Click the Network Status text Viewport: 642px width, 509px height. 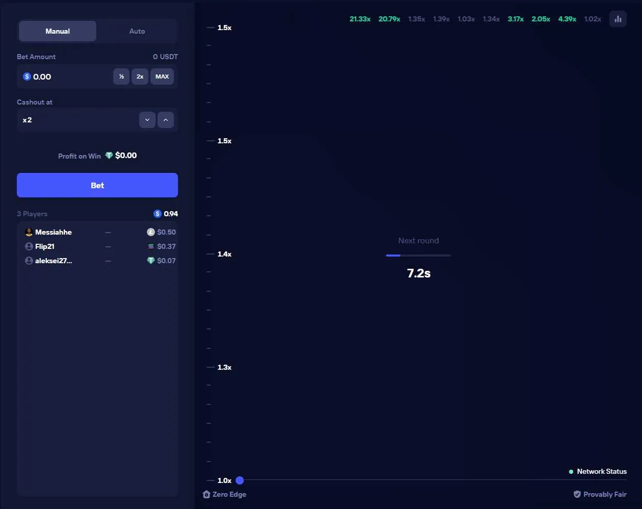pyautogui.click(x=602, y=472)
